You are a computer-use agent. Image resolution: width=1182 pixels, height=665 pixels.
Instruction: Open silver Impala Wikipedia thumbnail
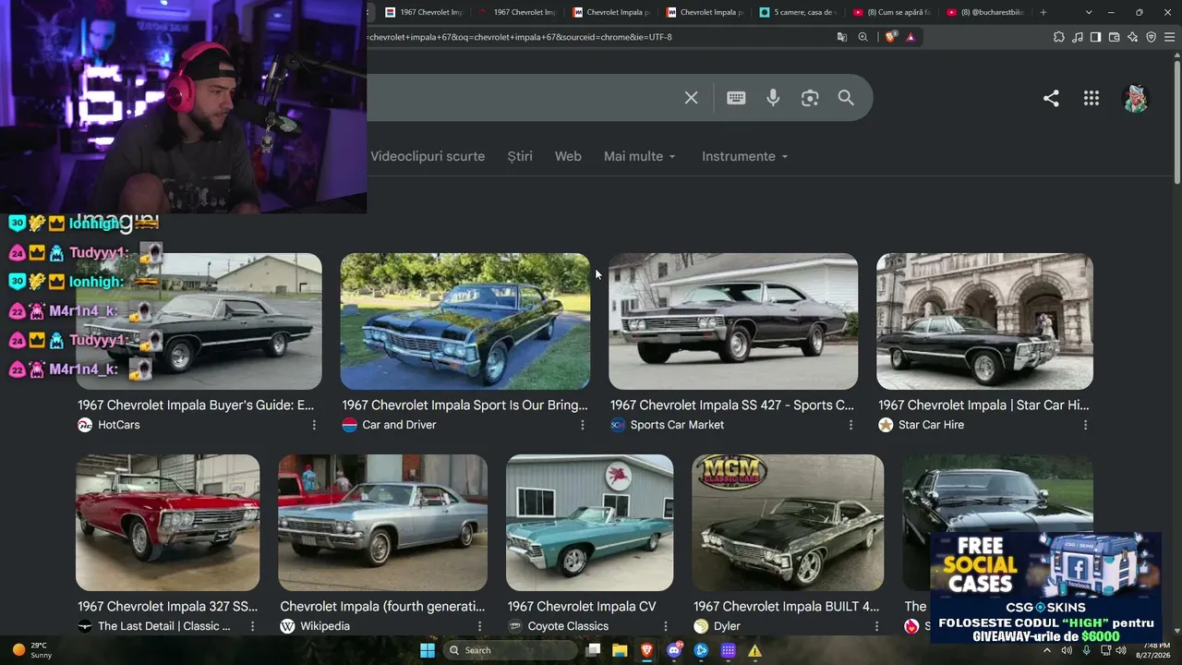point(382,523)
